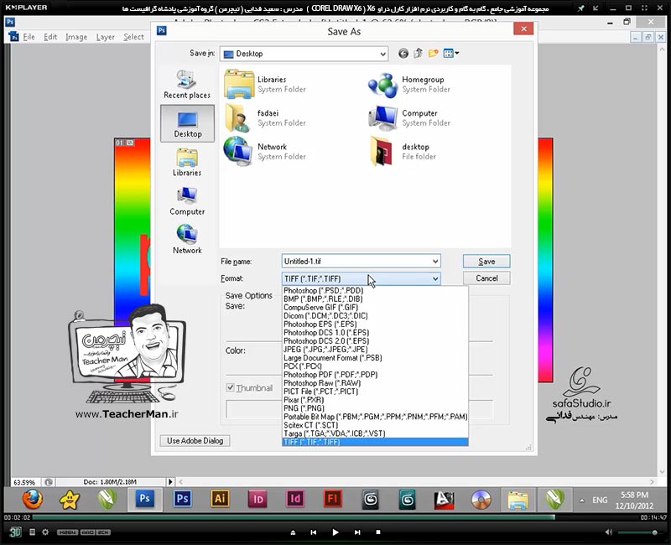671x545 pixels.
Task: Skip to next track in KMPlayer
Action: [357, 532]
